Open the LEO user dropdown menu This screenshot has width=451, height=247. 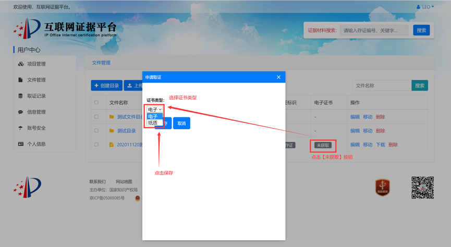pyautogui.click(x=425, y=7)
